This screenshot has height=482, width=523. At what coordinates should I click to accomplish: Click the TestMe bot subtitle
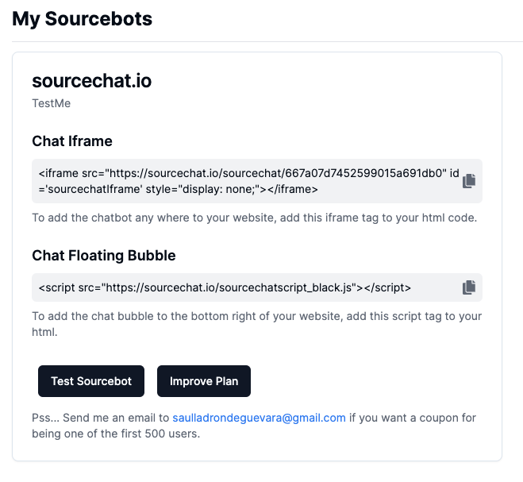[x=52, y=103]
